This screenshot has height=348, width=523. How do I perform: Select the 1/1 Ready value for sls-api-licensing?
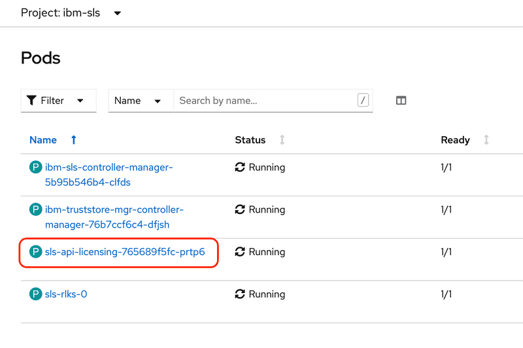446,252
